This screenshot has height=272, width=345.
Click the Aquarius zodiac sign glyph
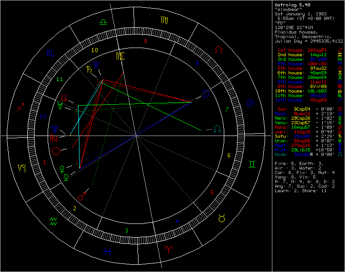54,221
